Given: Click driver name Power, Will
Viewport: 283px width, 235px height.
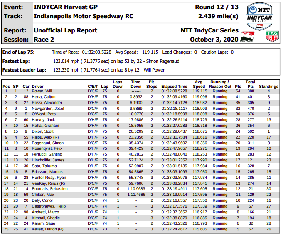Looking at the screenshot, I should (42, 91).
